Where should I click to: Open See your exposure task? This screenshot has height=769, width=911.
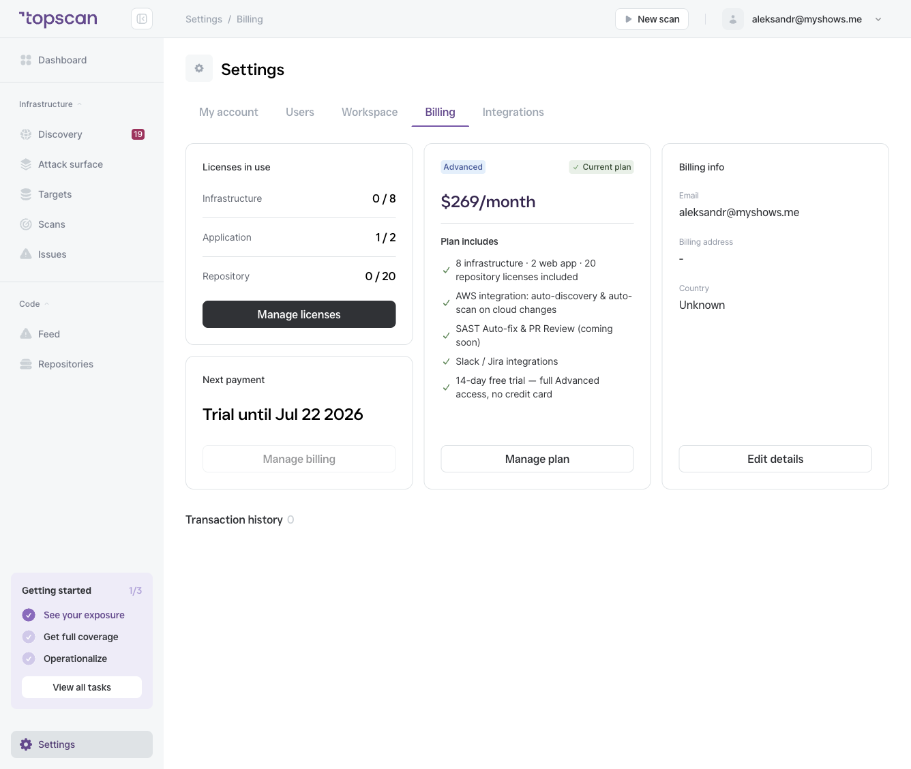[x=84, y=615]
